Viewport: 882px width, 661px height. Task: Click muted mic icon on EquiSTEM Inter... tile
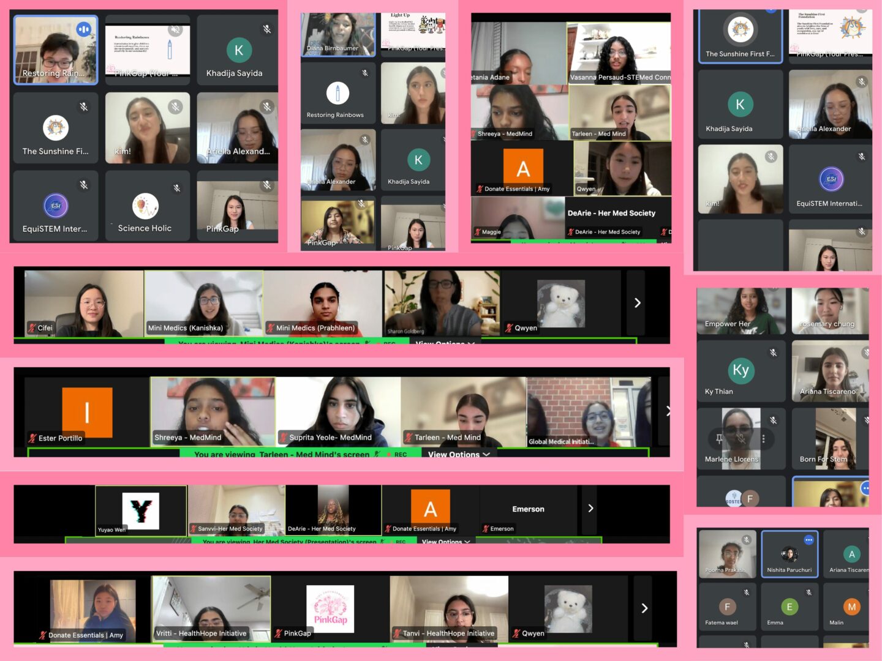[x=84, y=184]
